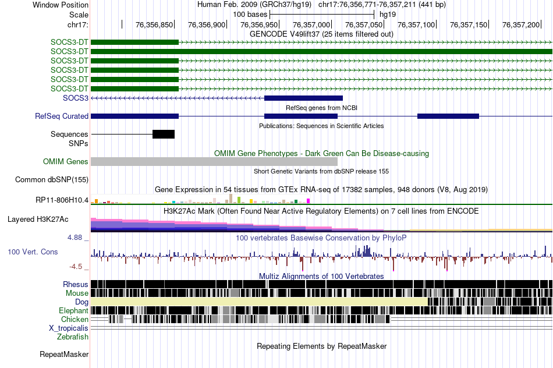Viewport: 553px width, 368px height.
Task: Click the RP11-806H10.4 expression label
Action: (62, 200)
